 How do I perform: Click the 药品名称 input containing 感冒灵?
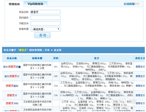[x=45, y=12]
